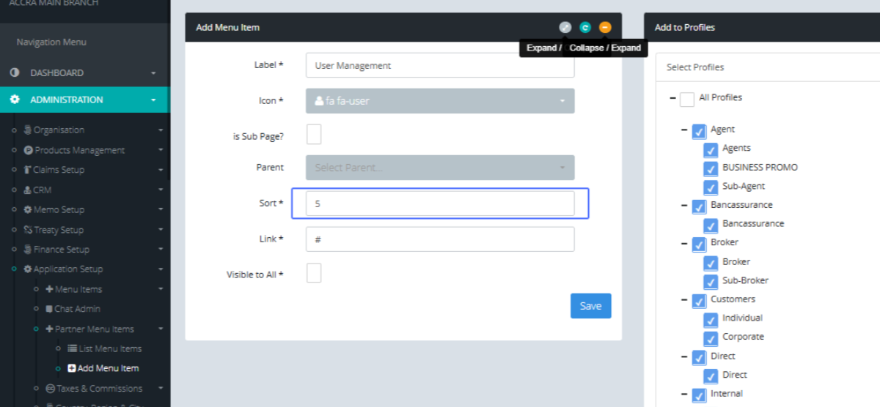This screenshot has width=880, height=407.
Task: Click the Add Menu Item plus icon
Action: point(72,368)
